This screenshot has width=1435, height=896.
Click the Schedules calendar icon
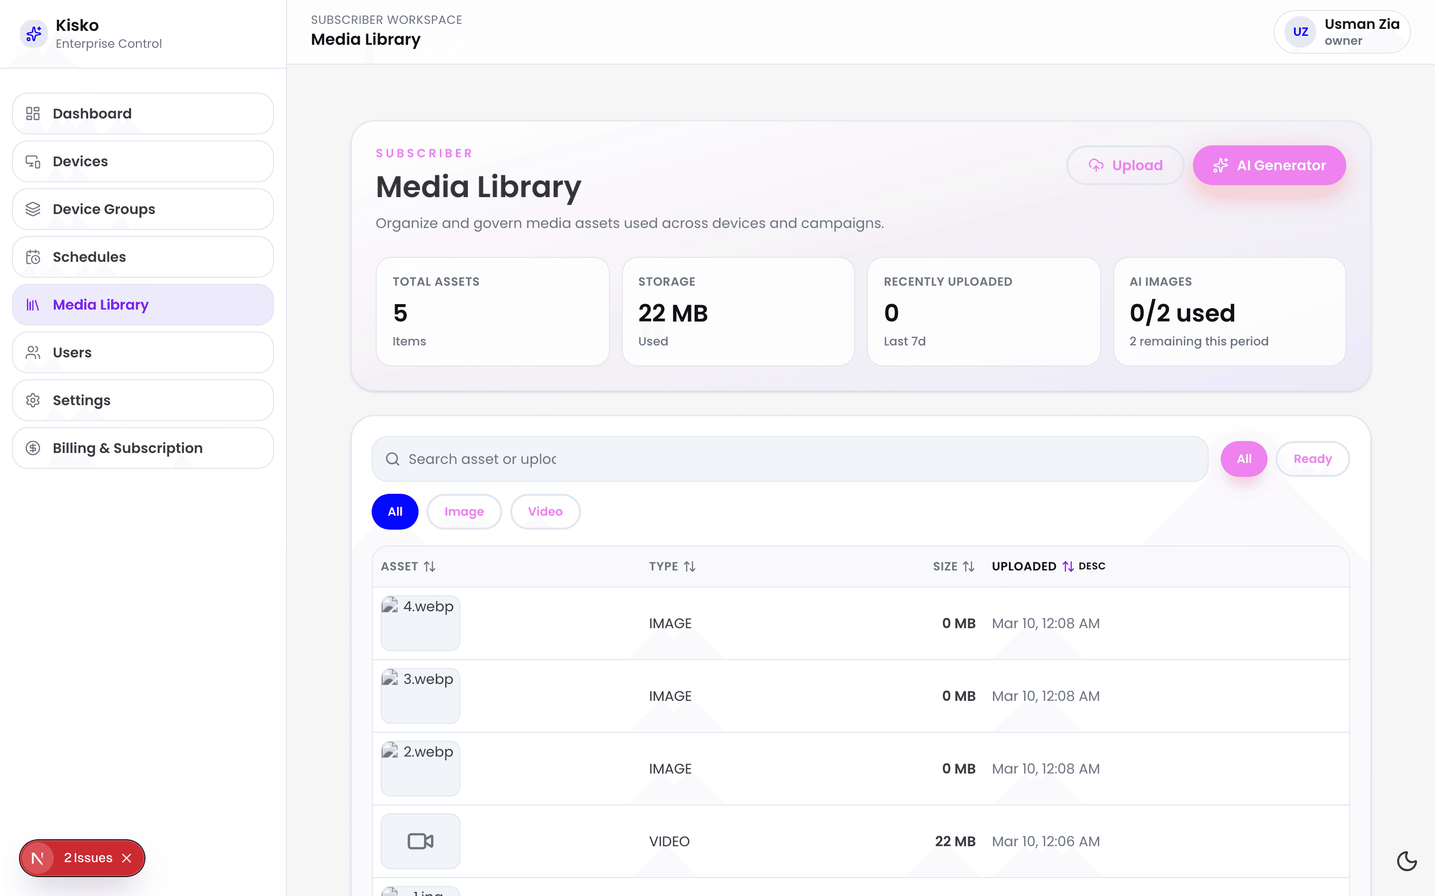(x=32, y=257)
